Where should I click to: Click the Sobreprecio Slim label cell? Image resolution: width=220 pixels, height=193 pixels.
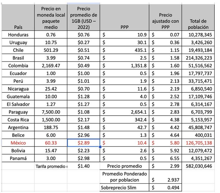(124, 188)
